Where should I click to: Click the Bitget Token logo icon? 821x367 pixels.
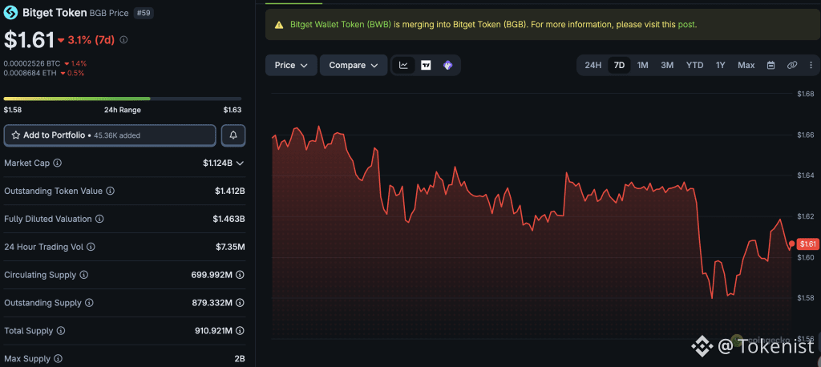tap(10, 13)
